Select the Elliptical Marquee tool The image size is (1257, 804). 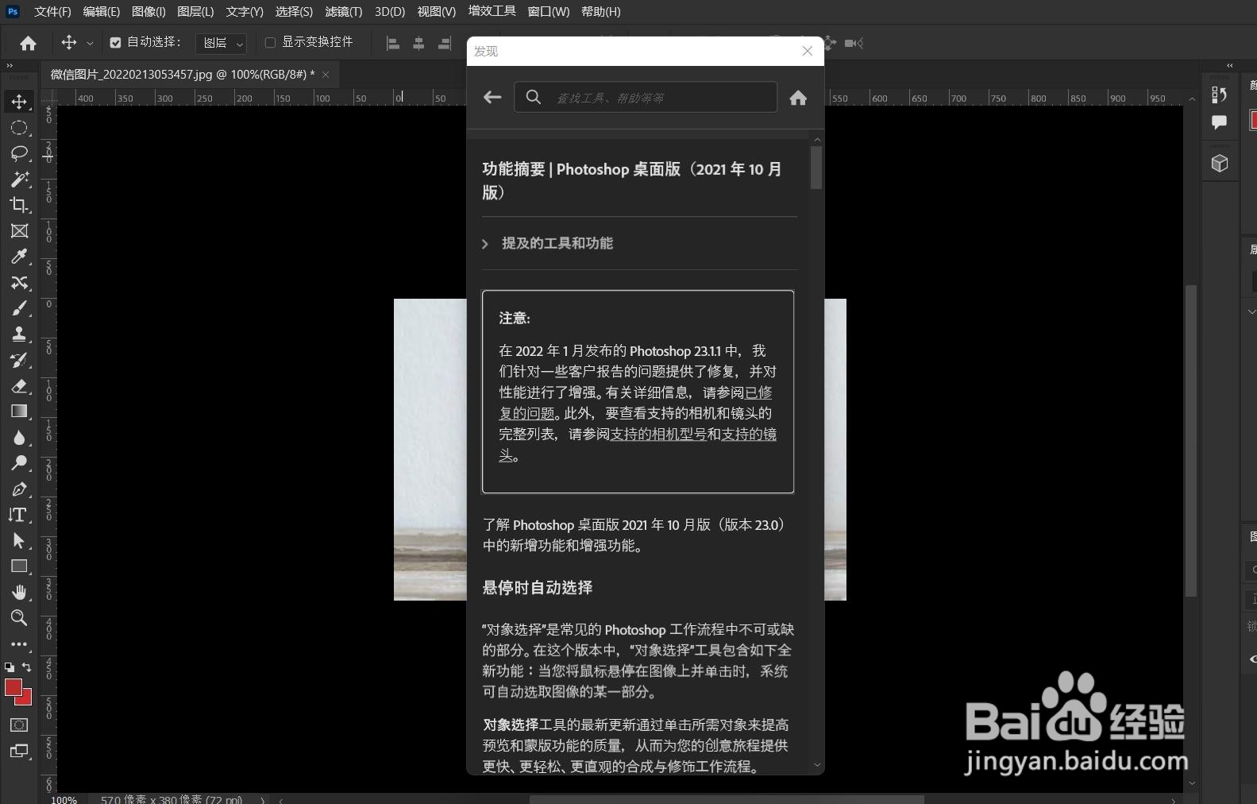(19, 128)
